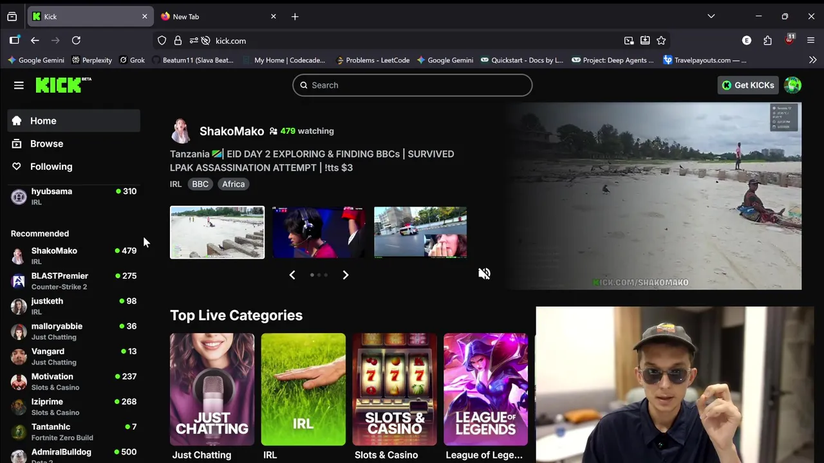Viewport: 824px width, 463px height.
Task: Reload the page
Action: coord(76,41)
